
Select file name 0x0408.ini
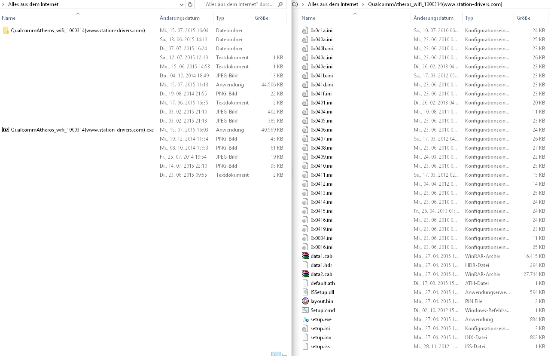point(322,148)
